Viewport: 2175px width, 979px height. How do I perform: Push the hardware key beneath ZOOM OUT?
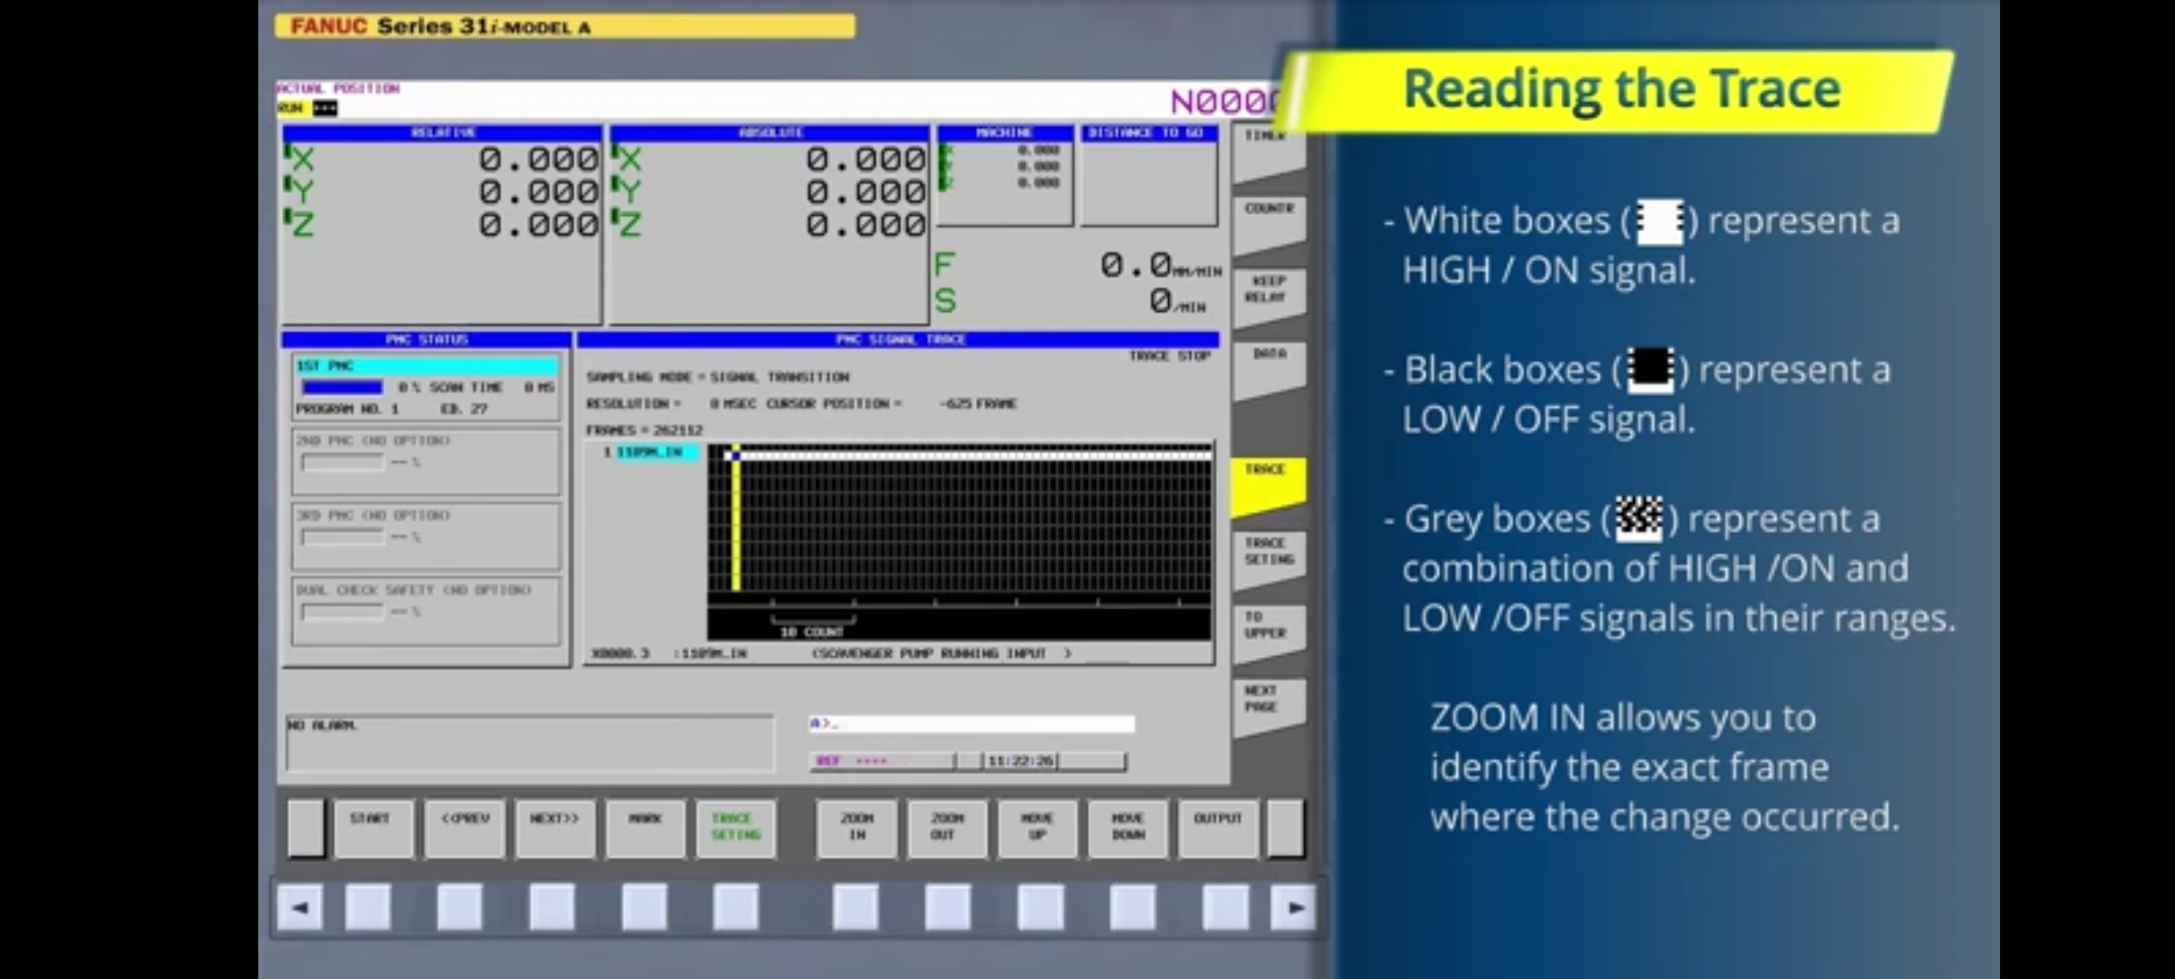948,907
